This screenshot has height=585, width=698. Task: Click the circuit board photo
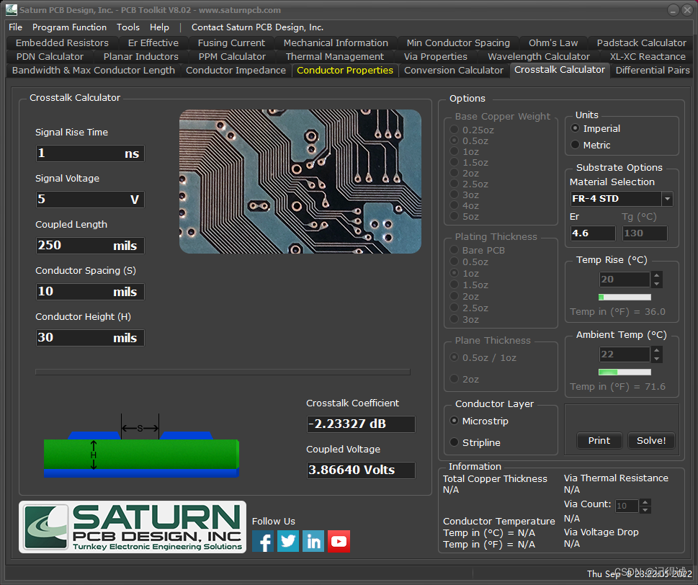[300, 181]
